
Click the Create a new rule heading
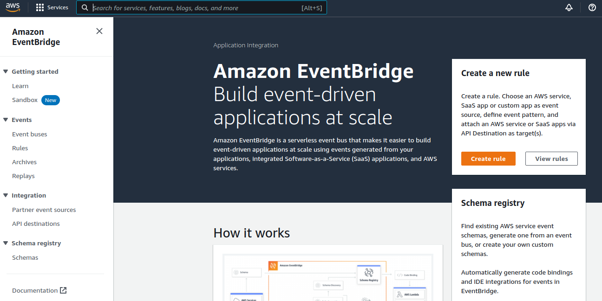click(x=495, y=73)
